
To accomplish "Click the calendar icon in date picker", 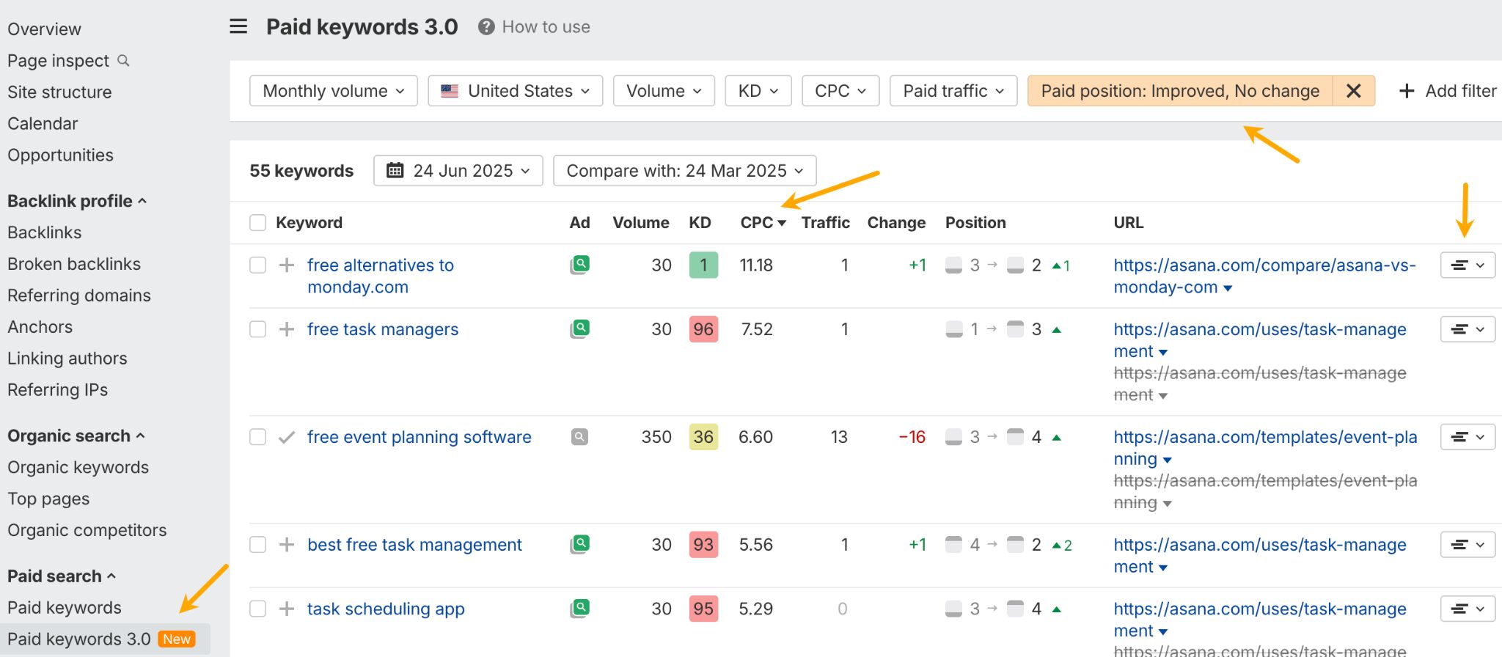I will [x=395, y=171].
